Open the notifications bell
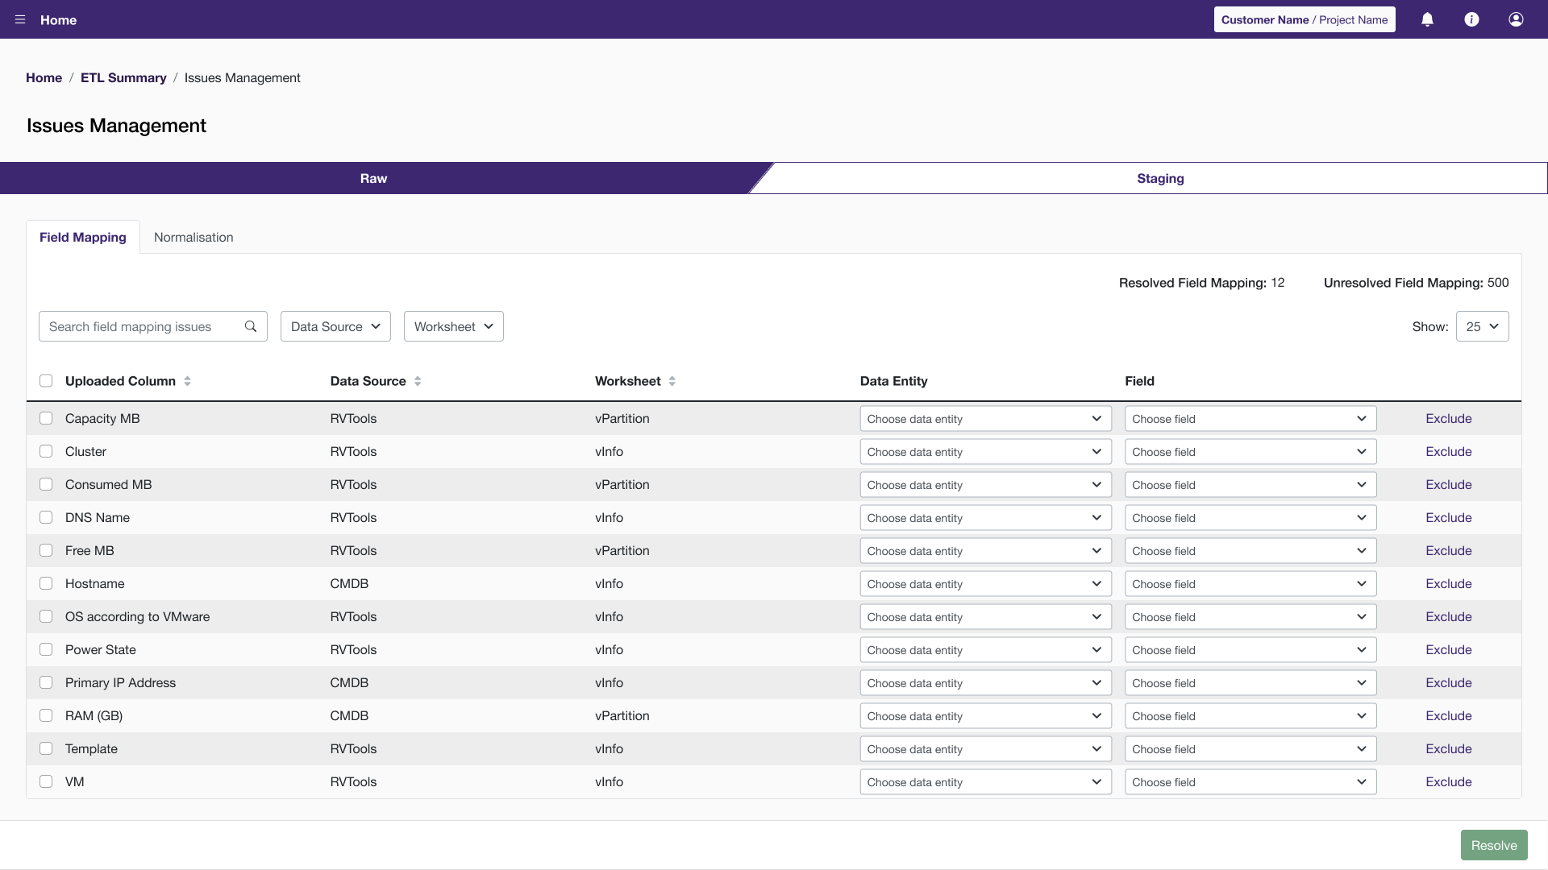The width and height of the screenshot is (1548, 870). point(1427,19)
